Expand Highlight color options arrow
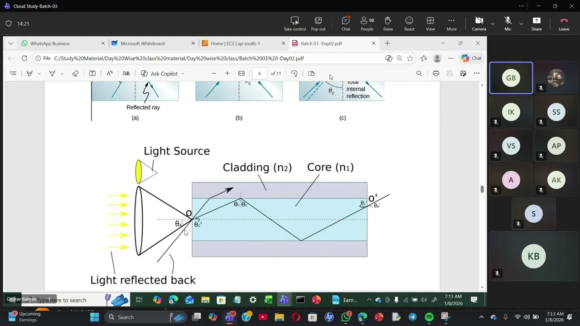 point(39,73)
